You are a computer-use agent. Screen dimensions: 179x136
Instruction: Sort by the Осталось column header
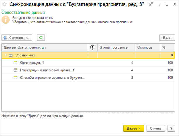click(x=147, y=47)
